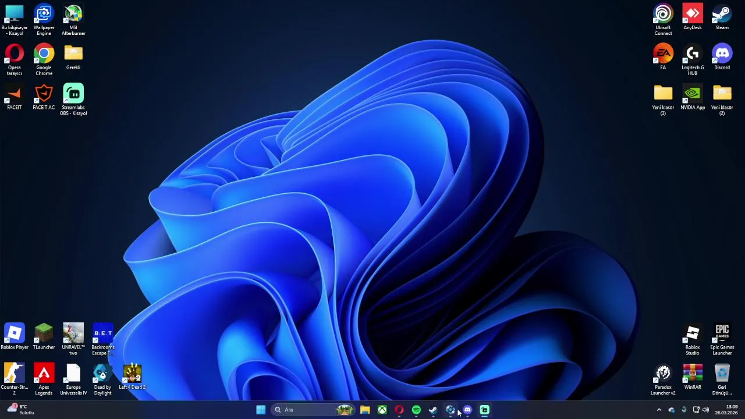This screenshot has width=745, height=419.
Task: Open the Windows Start menu
Action: (x=261, y=410)
